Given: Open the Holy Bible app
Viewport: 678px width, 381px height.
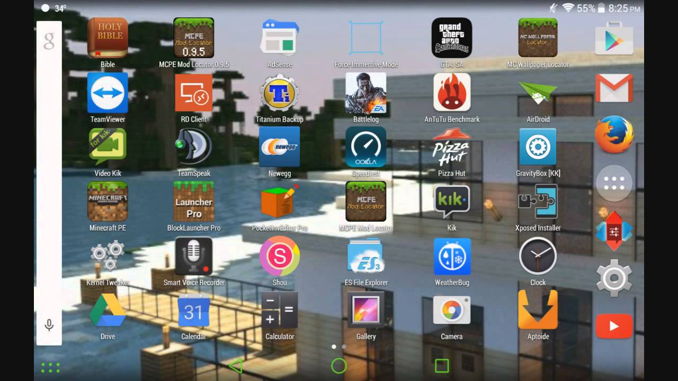Looking at the screenshot, I should pyautogui.click(x=108, y=38).
